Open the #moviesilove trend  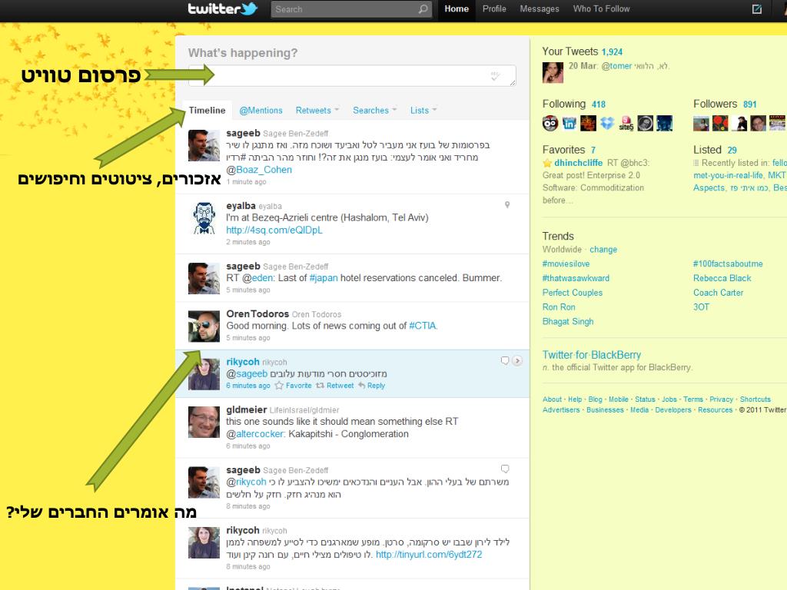coord(566,264)
